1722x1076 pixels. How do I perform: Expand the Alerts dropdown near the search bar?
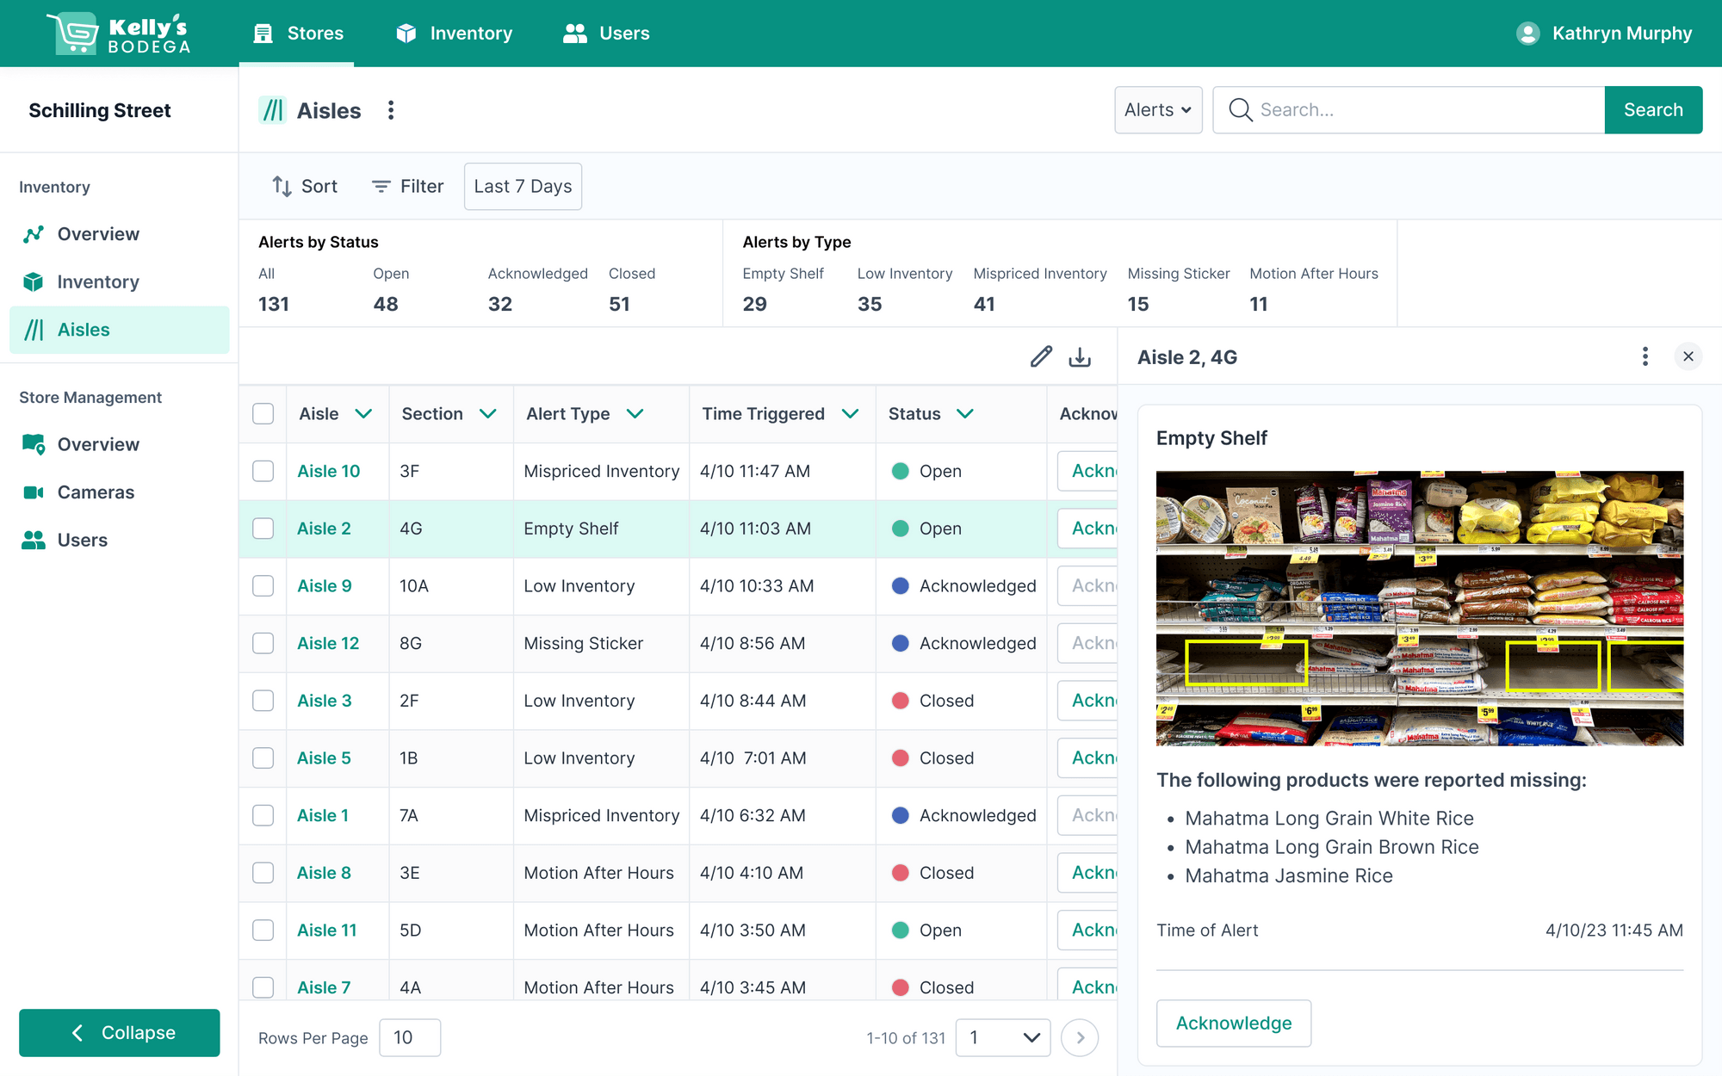point(1157,109)
